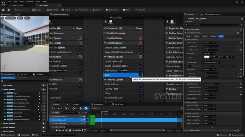The height and width of the screenshot is (137, 245).
Task: Open the Edit menu
Action: (15, 2)
